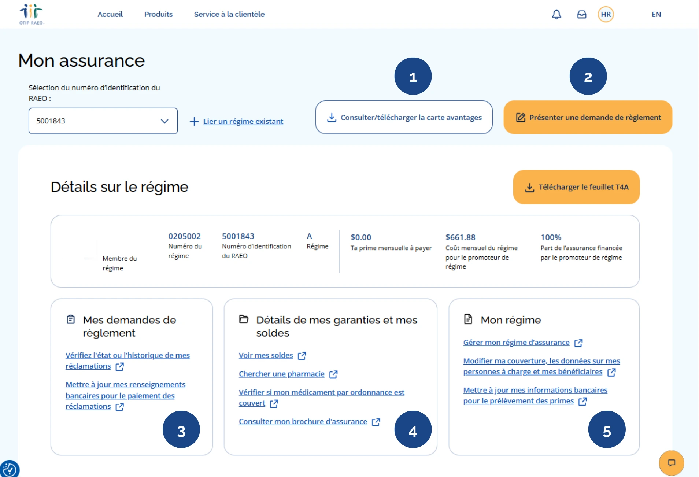Open Modifier ma couverture link
This screenshot has width=699, height=477.
coord(541,366)
